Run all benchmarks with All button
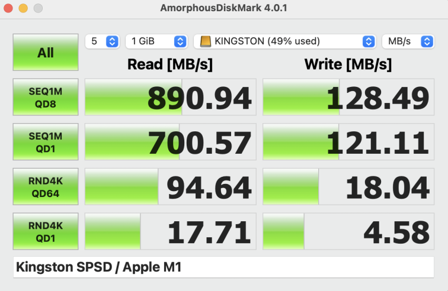This screenshot has height=291, width=448. click(46, 52)
